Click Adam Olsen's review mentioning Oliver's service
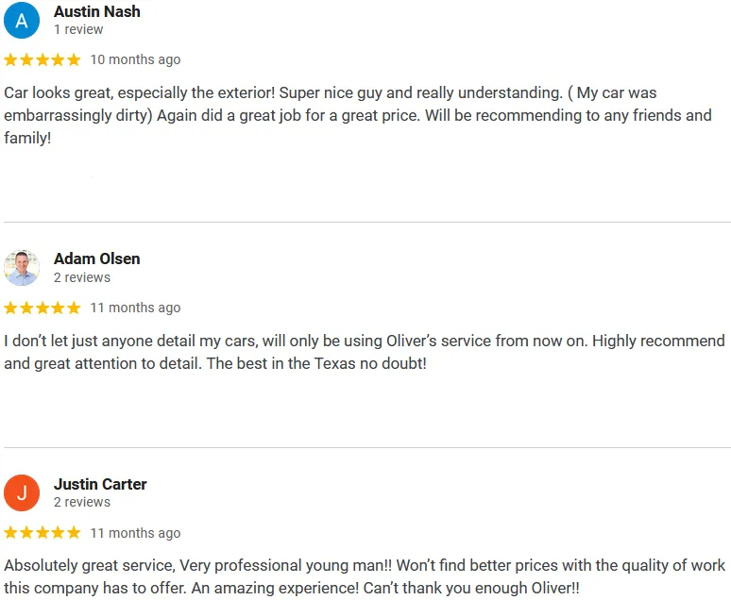Screen dimensions: 731x600 coord(365,352)
